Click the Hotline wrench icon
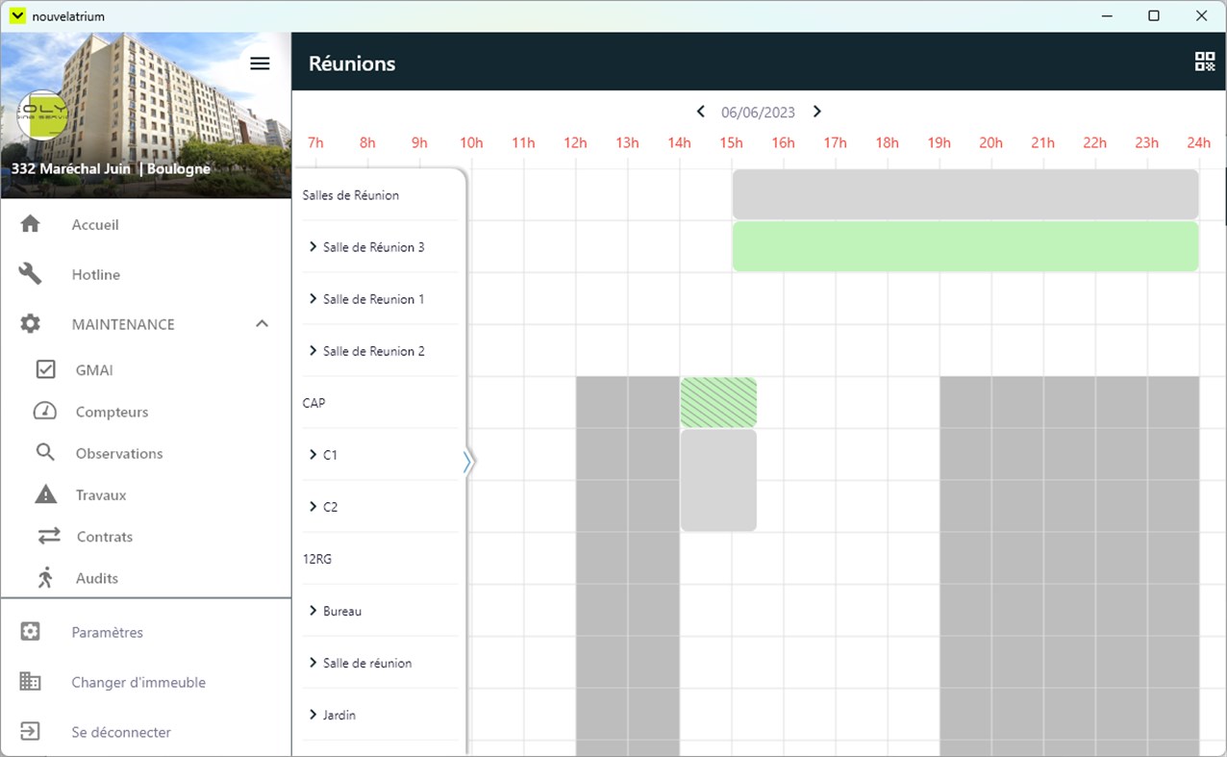 tap(31, 274)
